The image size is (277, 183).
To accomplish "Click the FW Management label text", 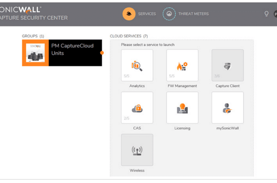I will tap(182, 86).
